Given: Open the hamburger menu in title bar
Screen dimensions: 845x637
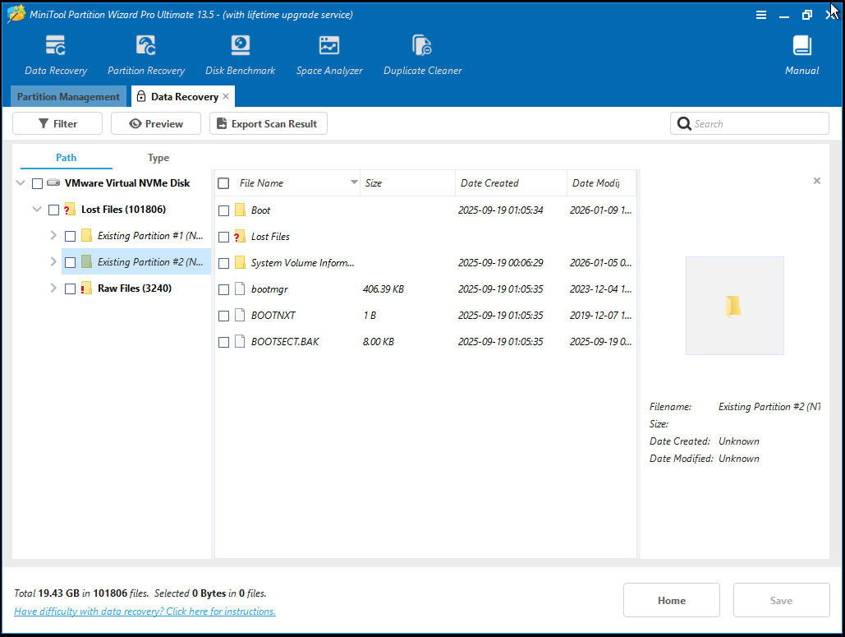Looking at the screenshot, I should pyautogui.click(x=761, y=14).
